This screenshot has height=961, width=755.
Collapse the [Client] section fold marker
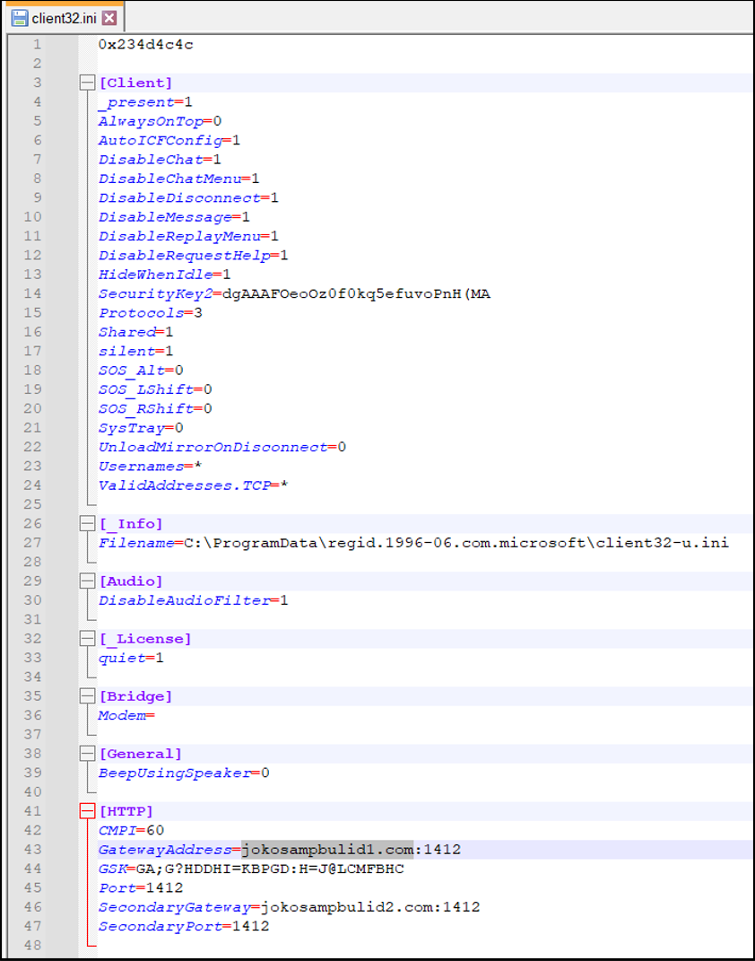[x=87, y=83]
